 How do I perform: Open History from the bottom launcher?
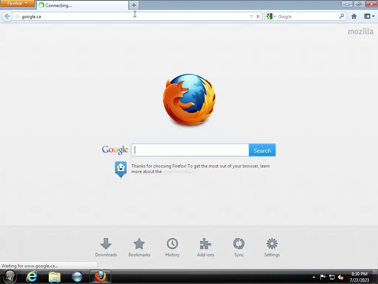(x=172, y=247)
